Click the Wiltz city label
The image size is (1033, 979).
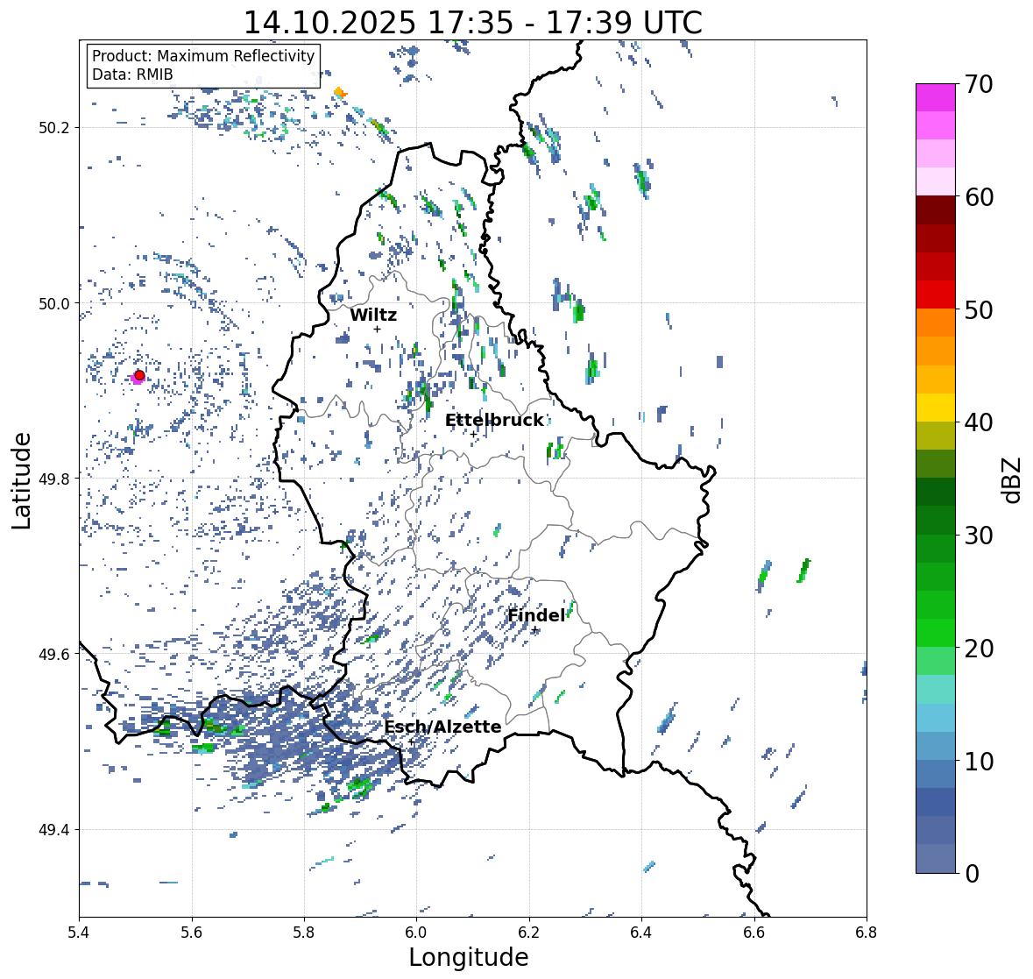[373, 315]
